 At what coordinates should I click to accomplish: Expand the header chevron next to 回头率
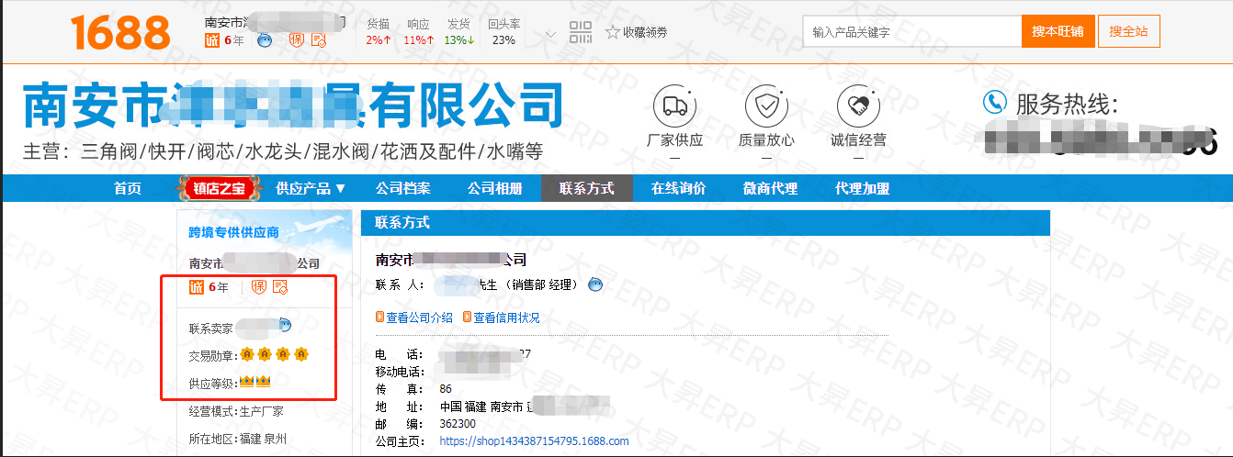pyautogui.click(x=550, y=36)
